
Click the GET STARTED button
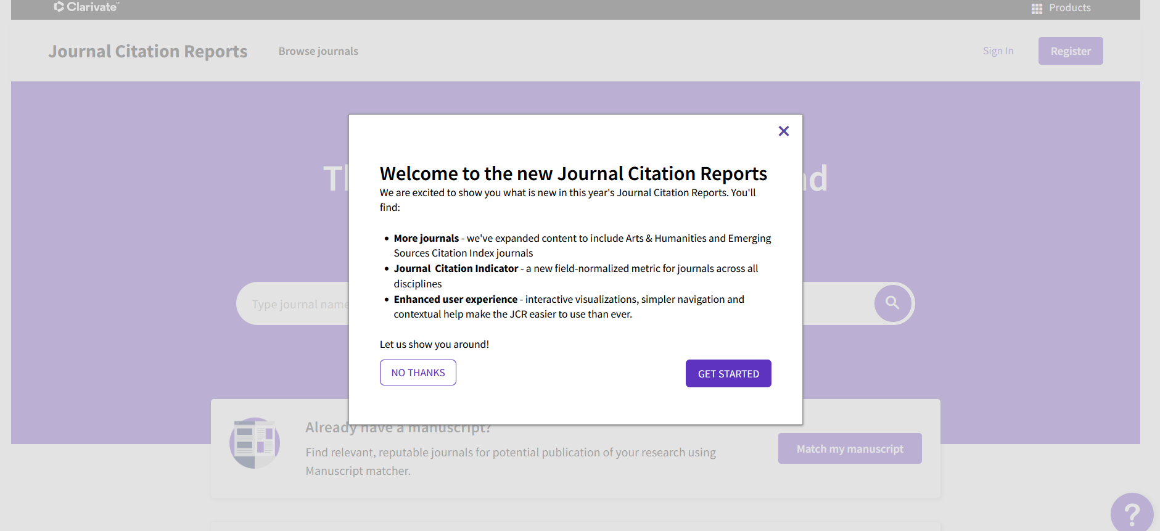click(x=728, y=374)
